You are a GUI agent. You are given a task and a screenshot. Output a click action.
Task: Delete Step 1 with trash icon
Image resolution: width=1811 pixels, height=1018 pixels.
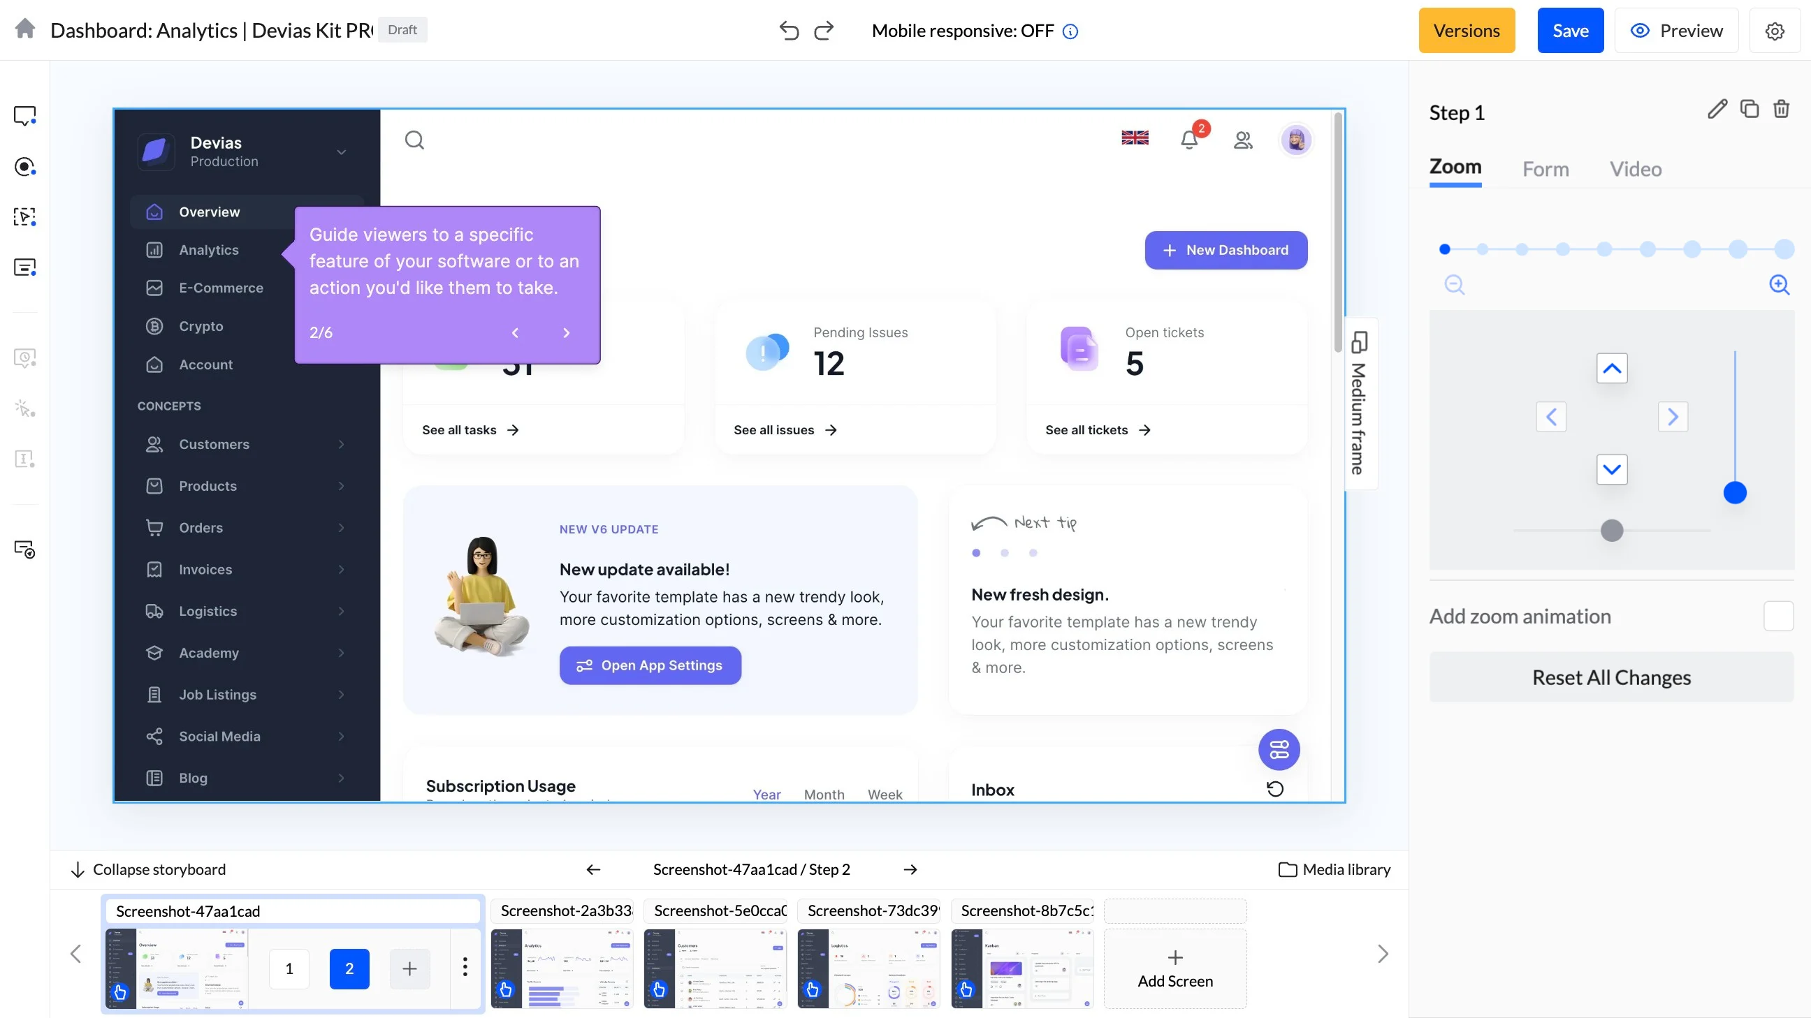(x=1781, y=109)
